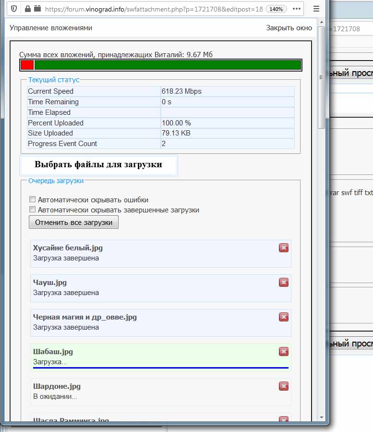Image resolution: width=373 pixels, height=432 pixels.
Task: Click the permissions icon next to the padlock
Action: coord(37,9)
